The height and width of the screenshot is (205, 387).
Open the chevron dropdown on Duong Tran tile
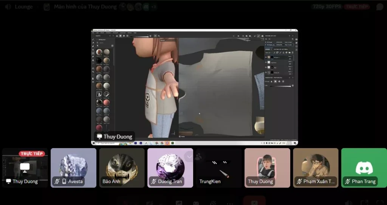189,157
